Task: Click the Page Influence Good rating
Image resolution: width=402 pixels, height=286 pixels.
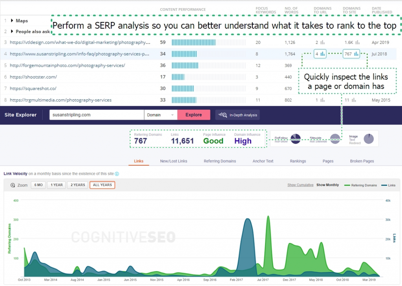Action: tap(213, 141)
